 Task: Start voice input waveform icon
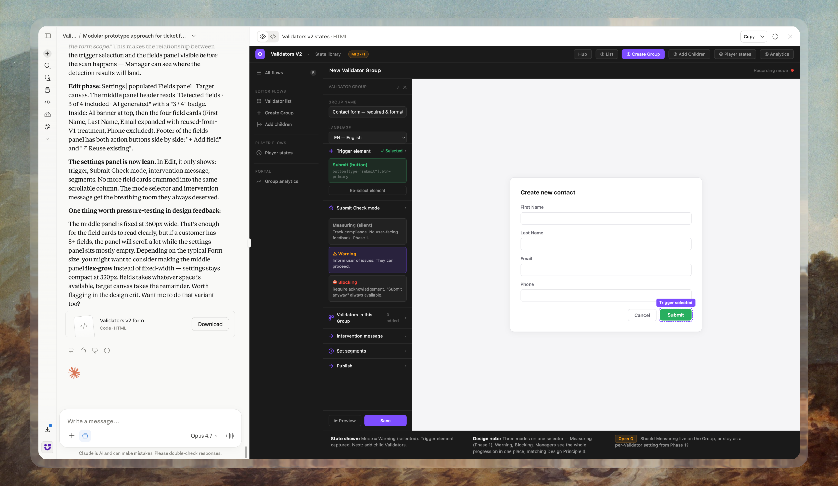pyautogui.click(x=230, y=436)
